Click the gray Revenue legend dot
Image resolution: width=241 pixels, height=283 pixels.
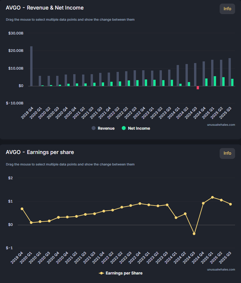point(94,128)
